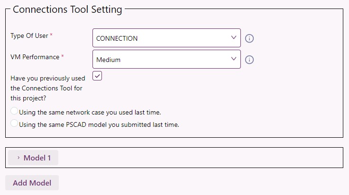Click the selected CONNECTION value text
Image resolution: width=349 pixels, height=195 pixels.
[x=117, y=38]
